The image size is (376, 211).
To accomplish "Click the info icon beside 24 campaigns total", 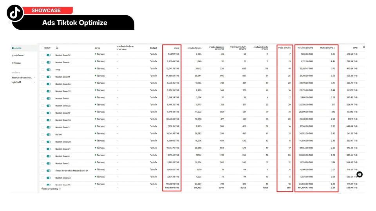I will click(x=60, y=189).
